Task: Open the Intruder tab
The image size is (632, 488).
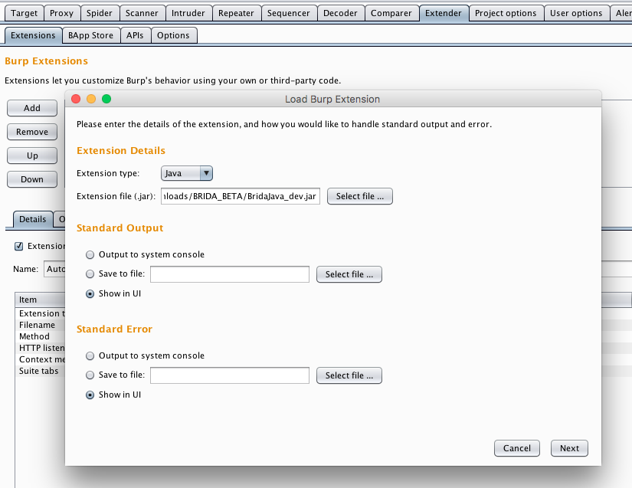Action: (188, 12)
